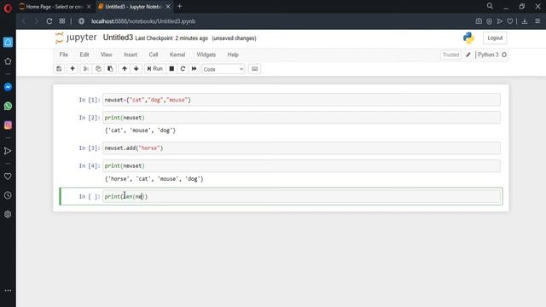Go back in browser history

[x=23, y=21]
